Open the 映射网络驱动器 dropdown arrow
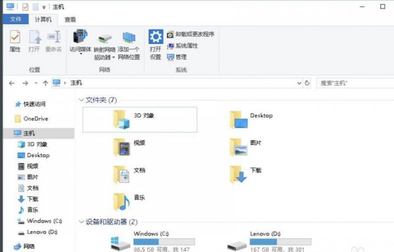The width and height of the screenshot is (394, 252). coord(114,58)
